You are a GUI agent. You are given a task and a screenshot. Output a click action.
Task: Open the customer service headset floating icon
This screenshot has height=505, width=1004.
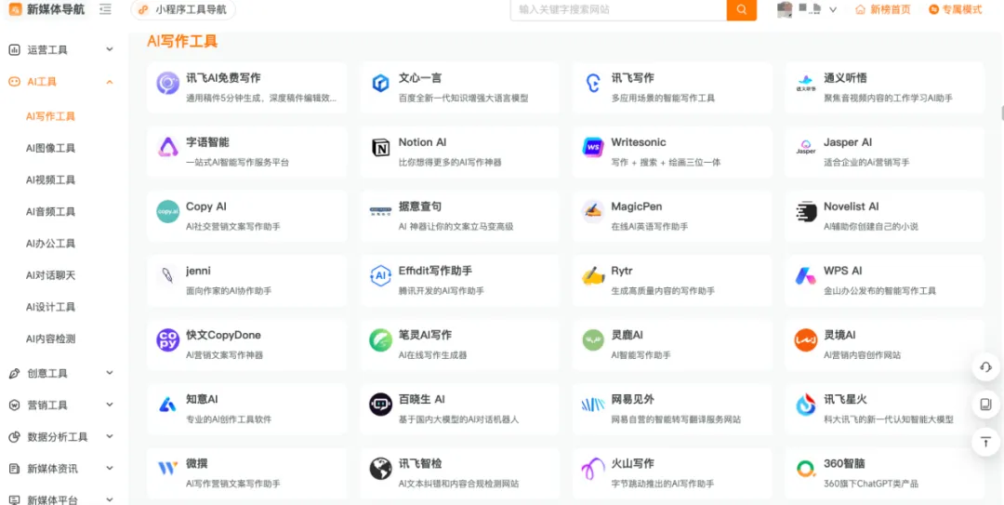pos(985,367)
